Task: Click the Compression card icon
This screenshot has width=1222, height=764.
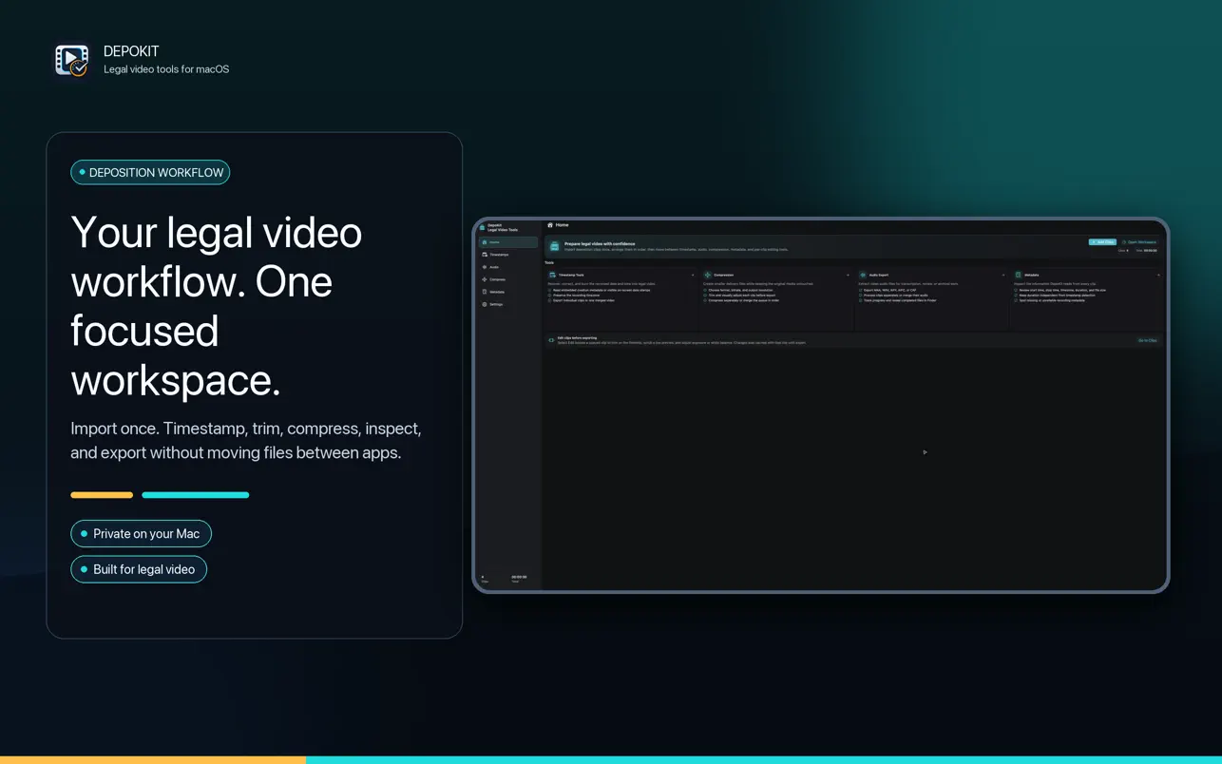Action: (x=707, y=275)
